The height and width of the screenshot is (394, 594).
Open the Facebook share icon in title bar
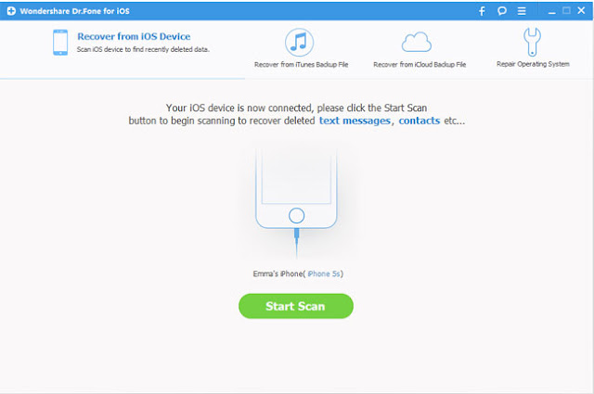click(482, 11)
